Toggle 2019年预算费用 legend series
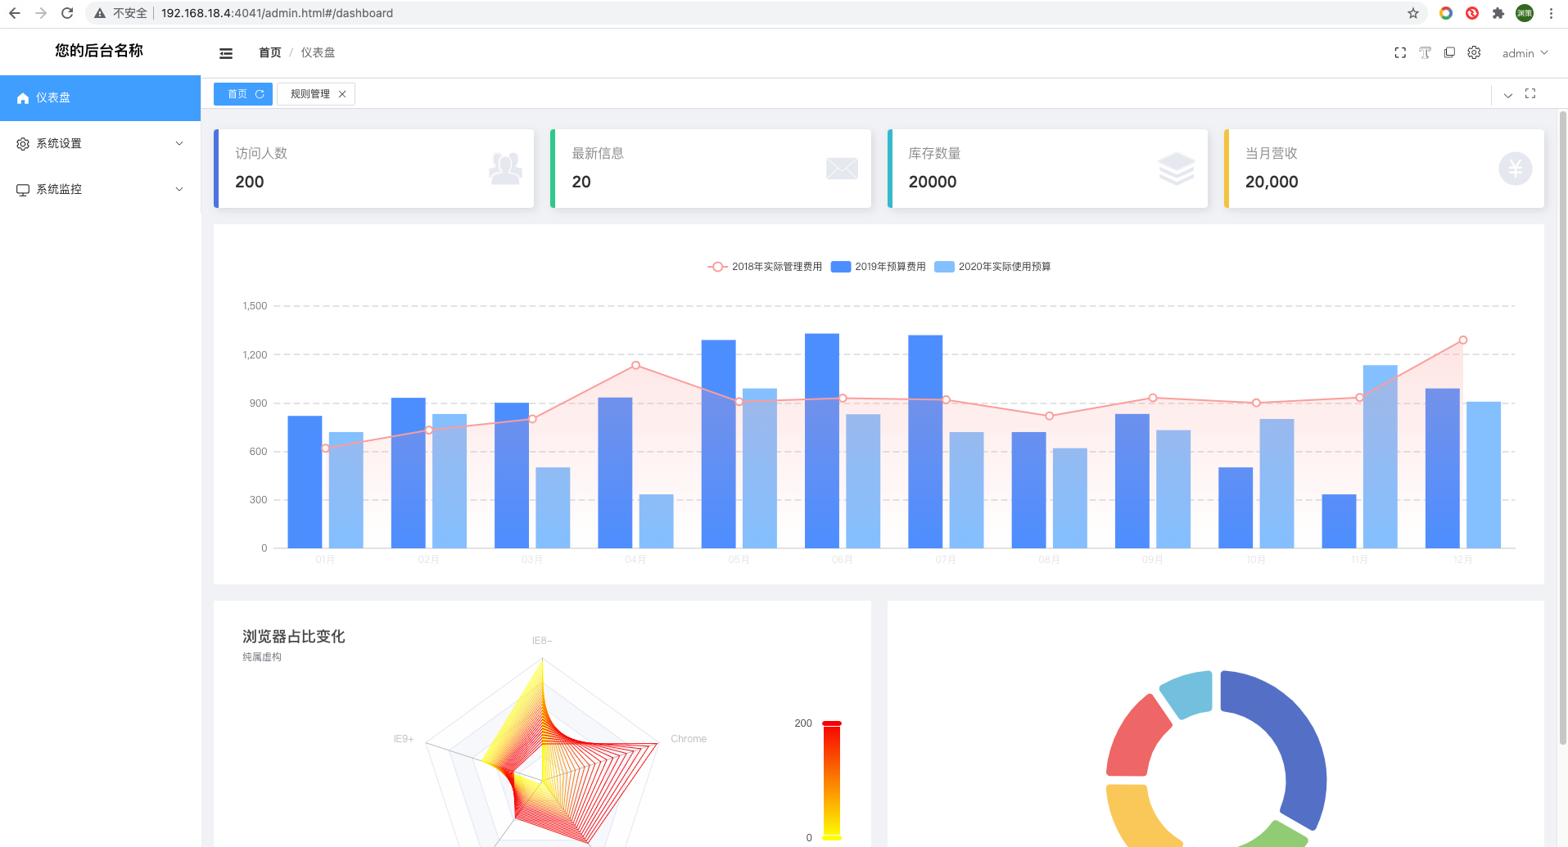This screenshot has height=847, width=1568. [x=878, y=267]
